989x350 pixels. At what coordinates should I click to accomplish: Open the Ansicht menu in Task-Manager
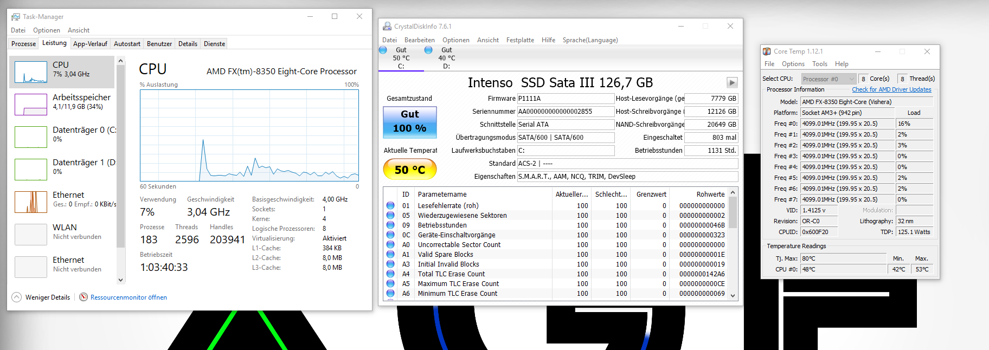point(79,30)
